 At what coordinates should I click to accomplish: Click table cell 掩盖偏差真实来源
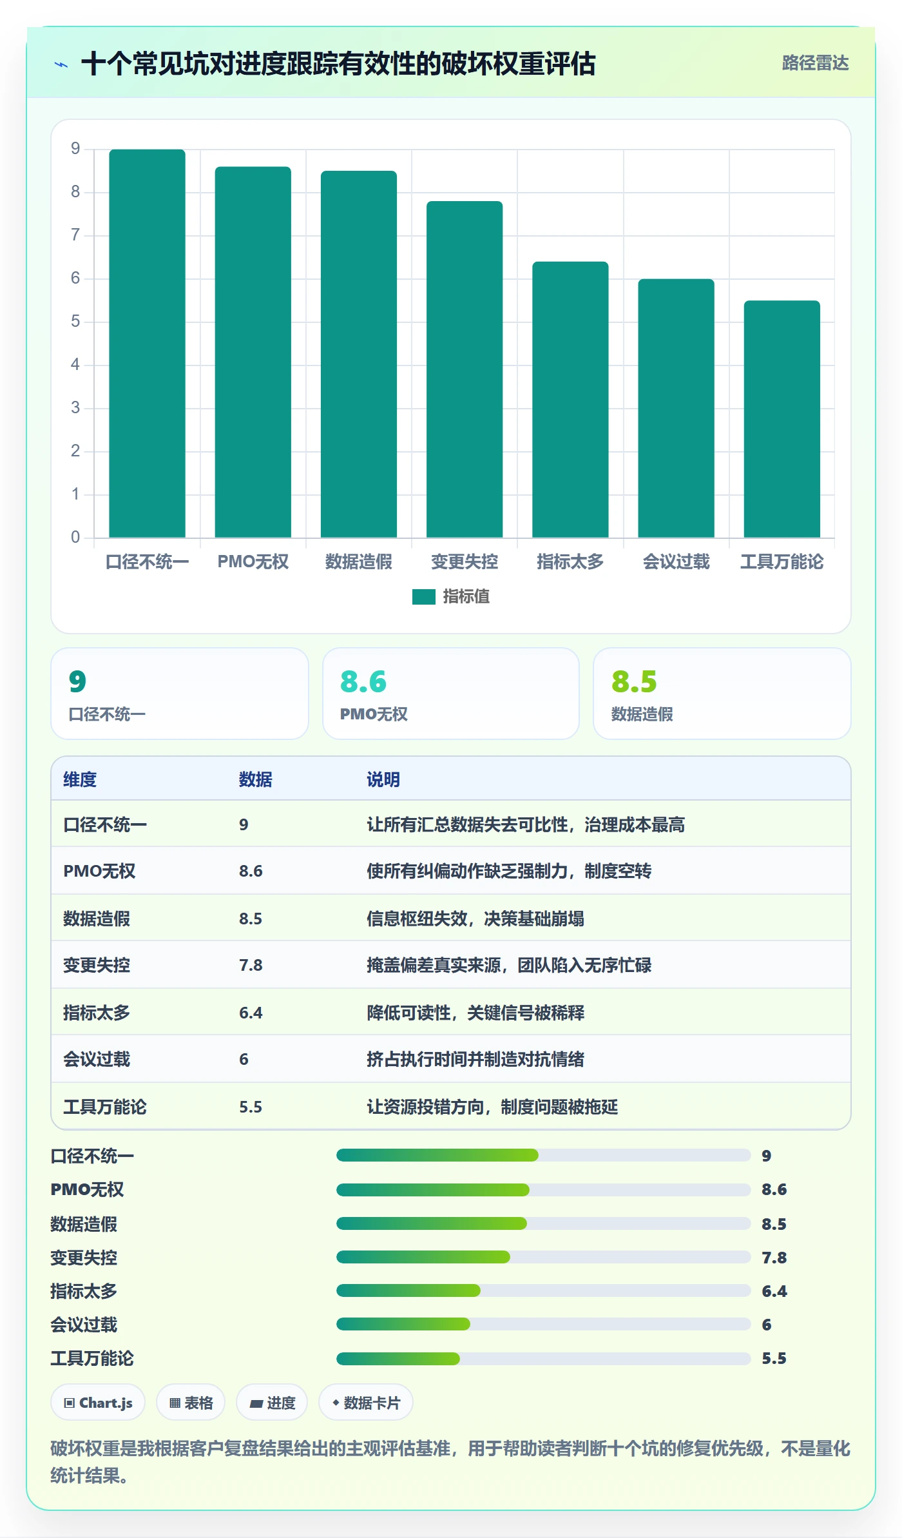tap(434, 965)
